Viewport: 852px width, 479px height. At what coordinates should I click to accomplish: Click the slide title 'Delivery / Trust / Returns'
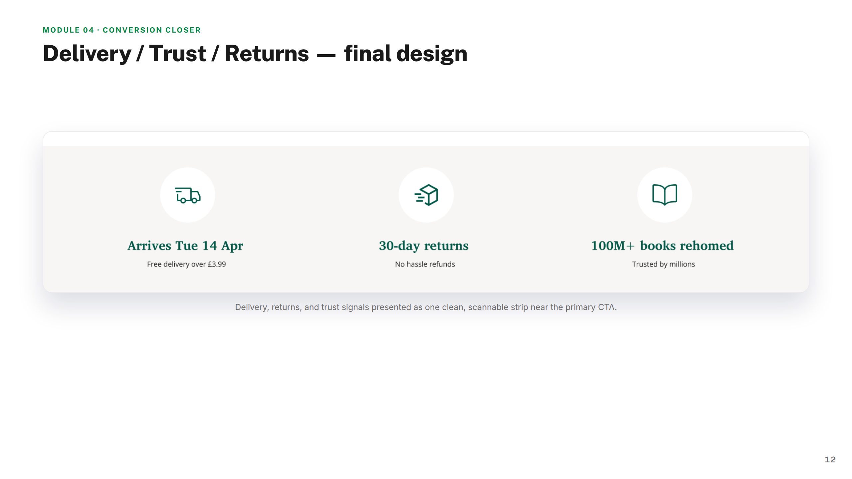[x=176, y=54]
